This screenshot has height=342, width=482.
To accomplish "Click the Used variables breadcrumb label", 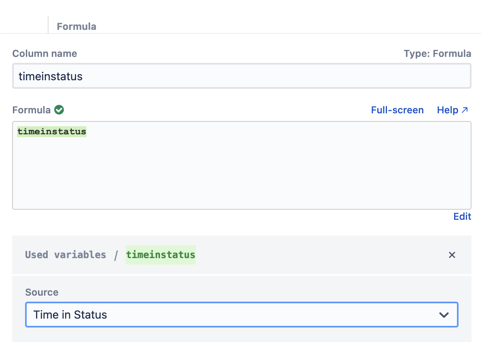I will click(66, 254).
